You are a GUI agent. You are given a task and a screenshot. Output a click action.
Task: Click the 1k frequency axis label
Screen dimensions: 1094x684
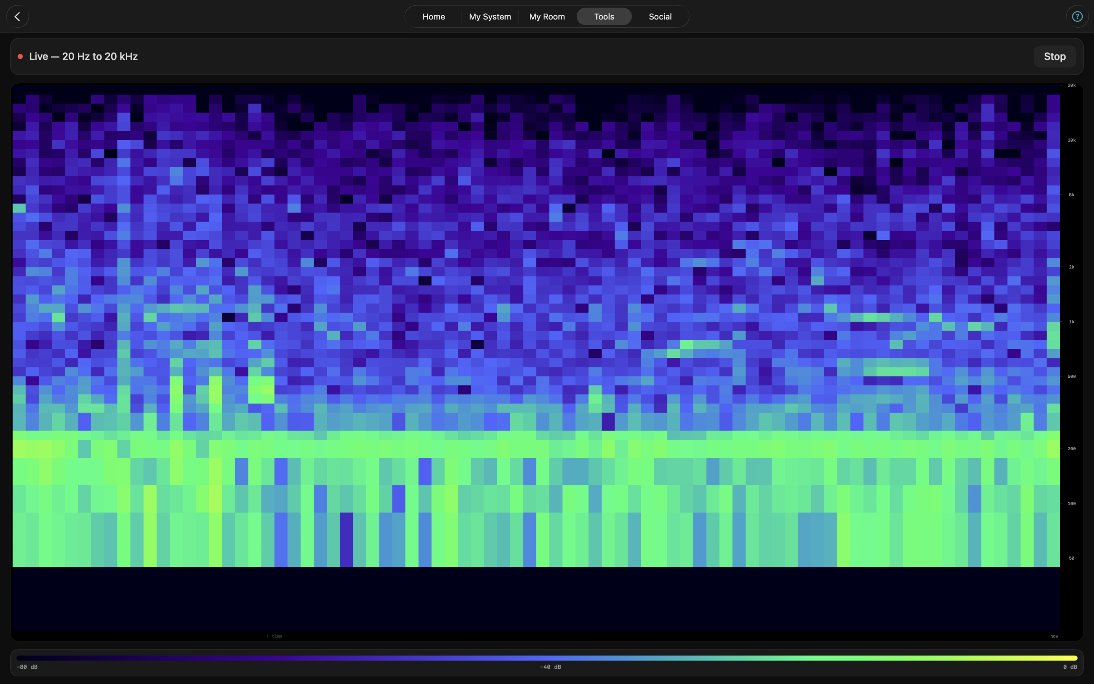pyautogui.click(x=1071, y=322)
